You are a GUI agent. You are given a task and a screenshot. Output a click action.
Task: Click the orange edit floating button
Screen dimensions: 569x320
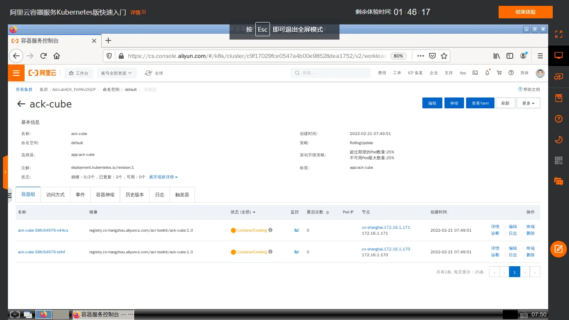coord(559,249)
